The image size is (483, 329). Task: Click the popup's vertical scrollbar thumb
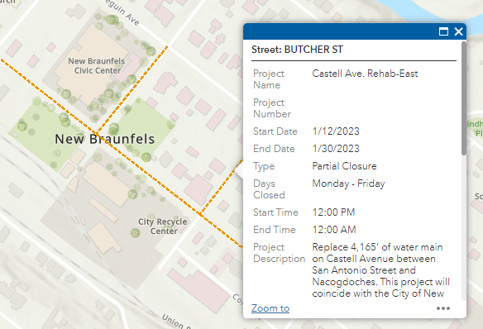click(464, 98)
